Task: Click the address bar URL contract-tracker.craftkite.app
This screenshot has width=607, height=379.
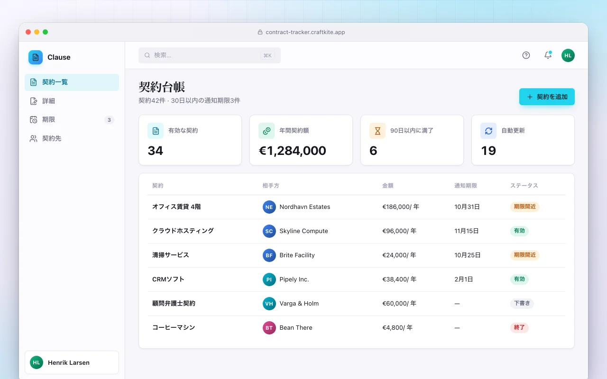Action: (x=305, y=32)
